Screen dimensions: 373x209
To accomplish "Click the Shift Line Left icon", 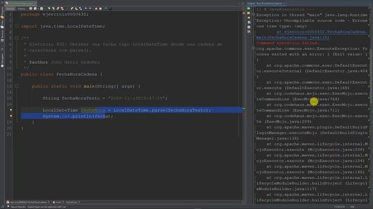I will pos(86,9).
